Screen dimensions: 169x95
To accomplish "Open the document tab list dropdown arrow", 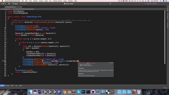I will point(166,7).
